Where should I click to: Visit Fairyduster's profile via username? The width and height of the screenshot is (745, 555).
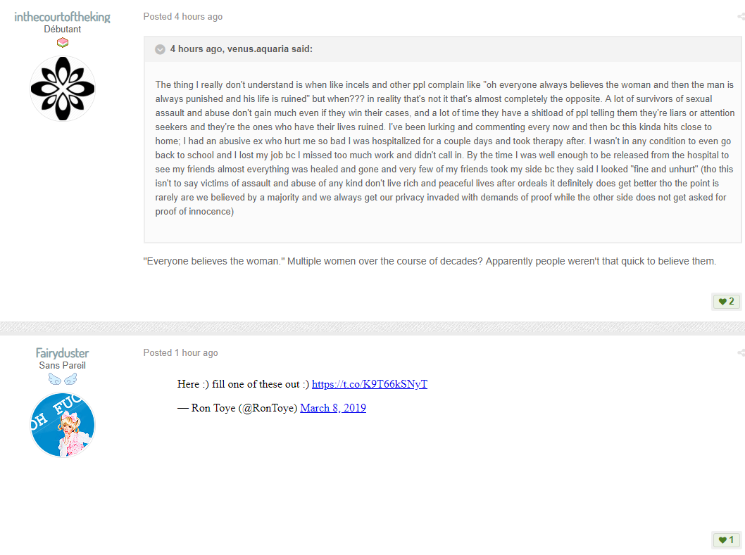62,353
